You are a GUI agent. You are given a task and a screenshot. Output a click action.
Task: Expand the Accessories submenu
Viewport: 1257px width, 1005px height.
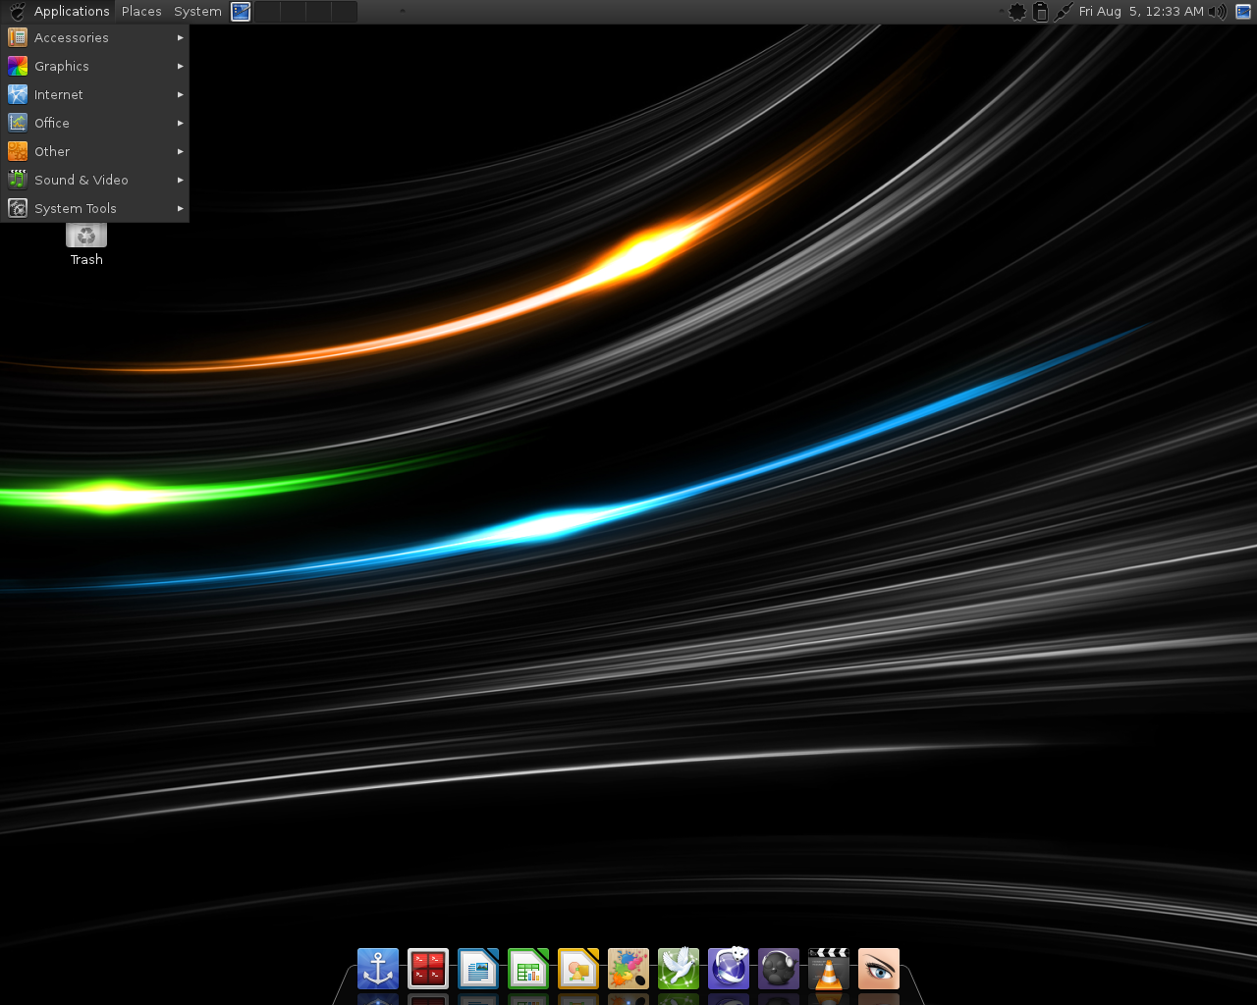tap(95, 37)
